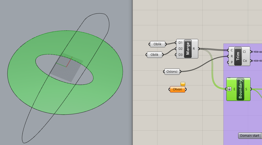Screen dimensions: 262x145
Task: Click the input grip of the Otvori node
Action: 169,89
